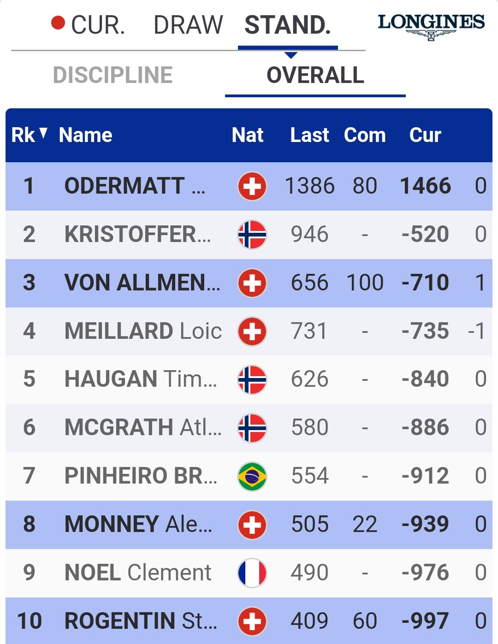Switch to the CUR. tab
498x644 pixels.
coord(98,25)
